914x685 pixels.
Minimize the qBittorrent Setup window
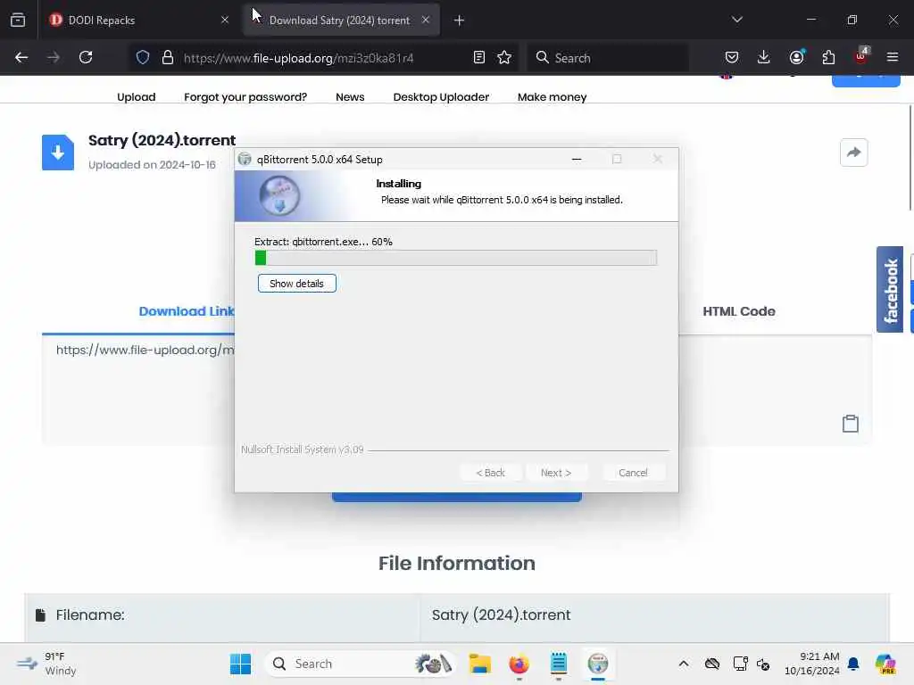point(577,159)
